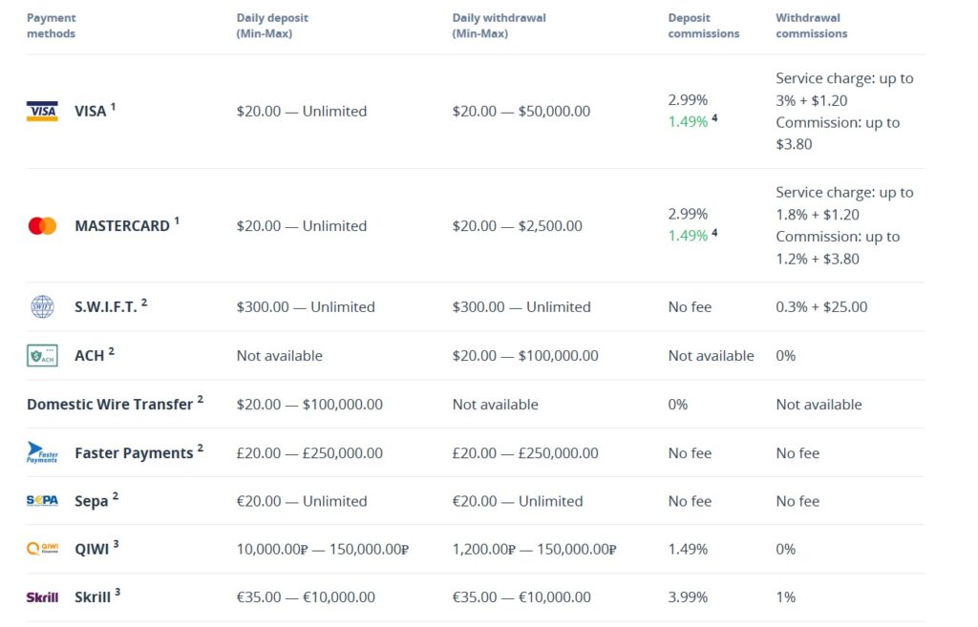Click the MASTERCARD payment method name

tap(121, 226)
